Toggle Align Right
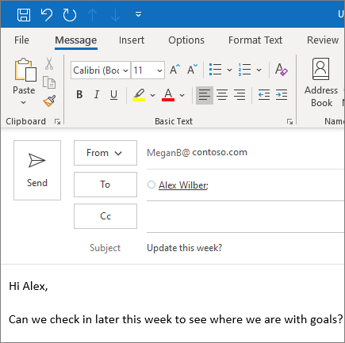345x343 pixels. 240,95
